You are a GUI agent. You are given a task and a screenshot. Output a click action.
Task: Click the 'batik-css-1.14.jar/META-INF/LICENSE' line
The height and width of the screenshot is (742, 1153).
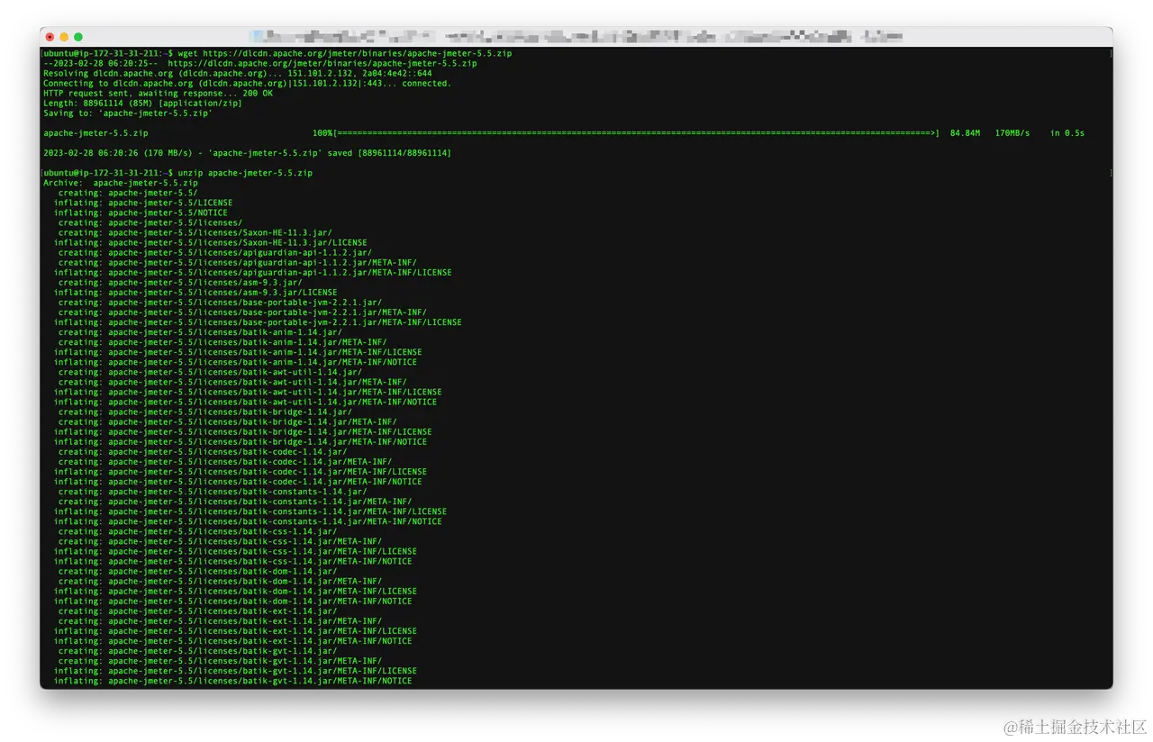pyautogui.click(x=235, y=551)
